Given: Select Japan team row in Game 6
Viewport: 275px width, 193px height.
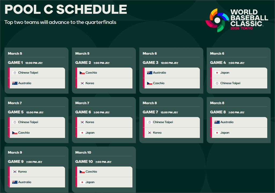Looking at the screenshot, I should 105,133.
